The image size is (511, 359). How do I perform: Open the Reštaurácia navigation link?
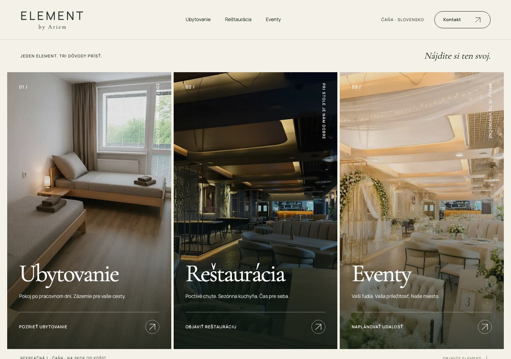point(238,20)
